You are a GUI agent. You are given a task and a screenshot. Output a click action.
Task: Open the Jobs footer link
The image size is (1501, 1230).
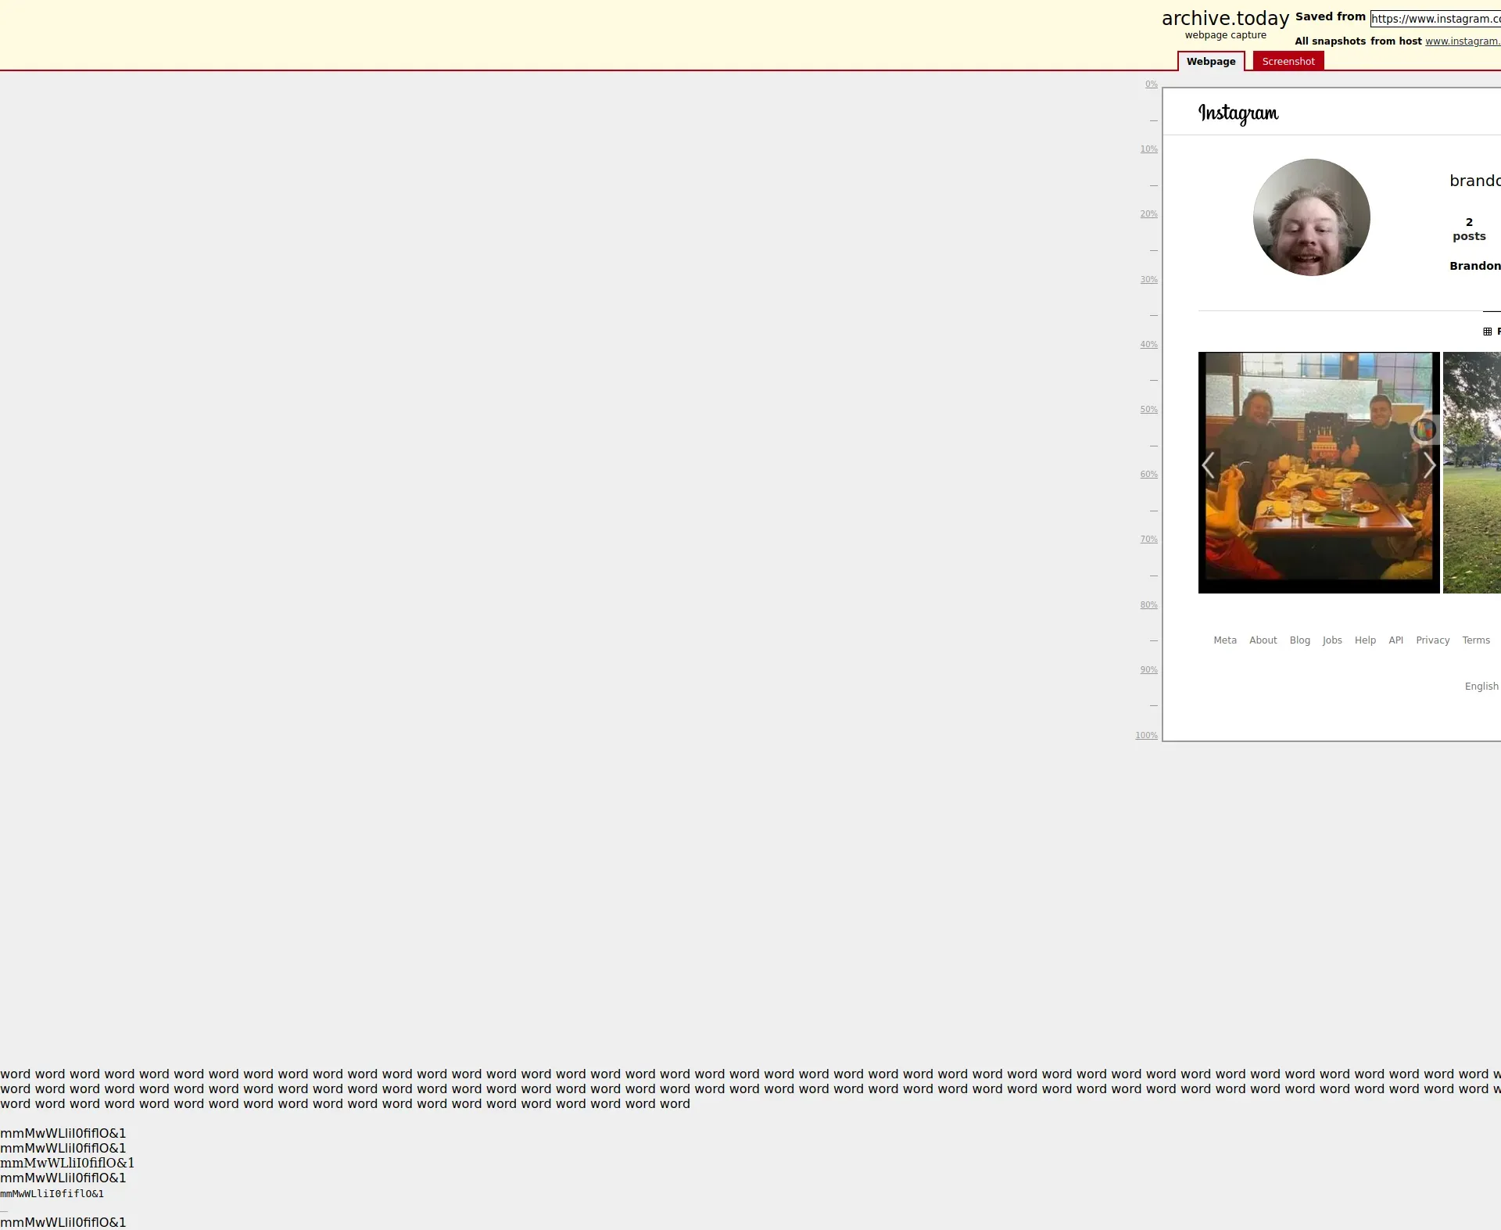click(1332, 640)
